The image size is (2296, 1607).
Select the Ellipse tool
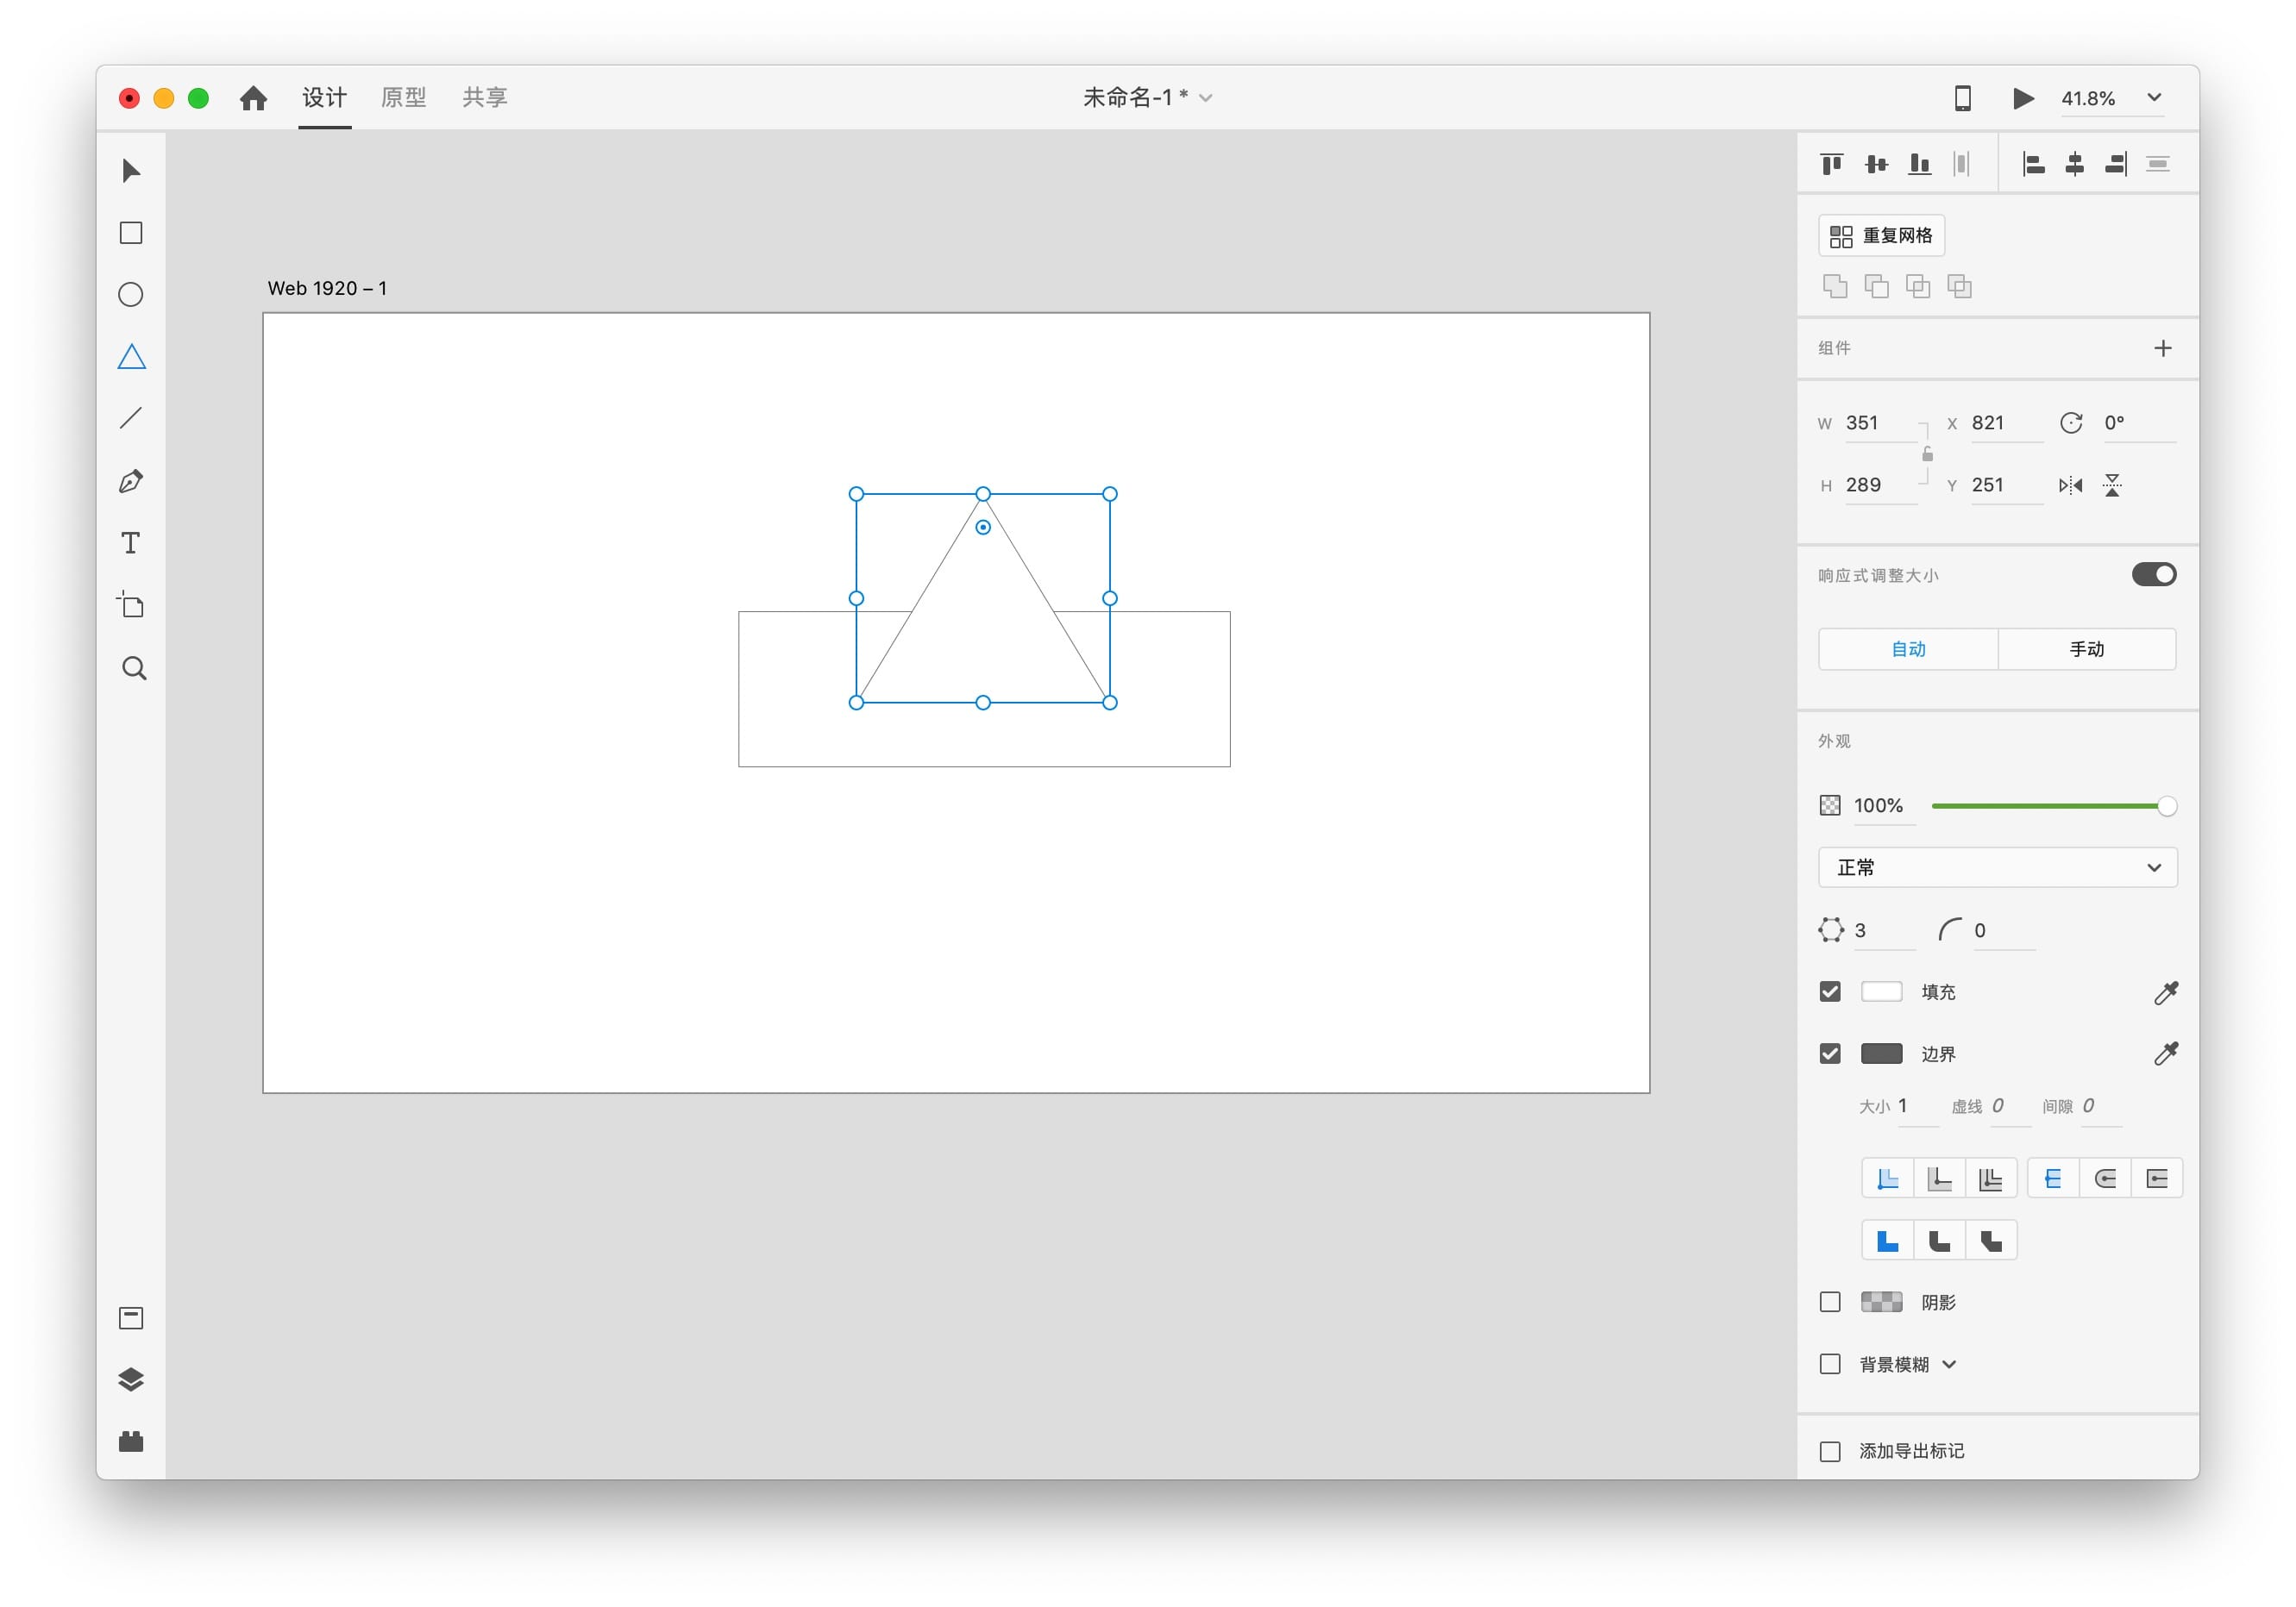(131, 295)
